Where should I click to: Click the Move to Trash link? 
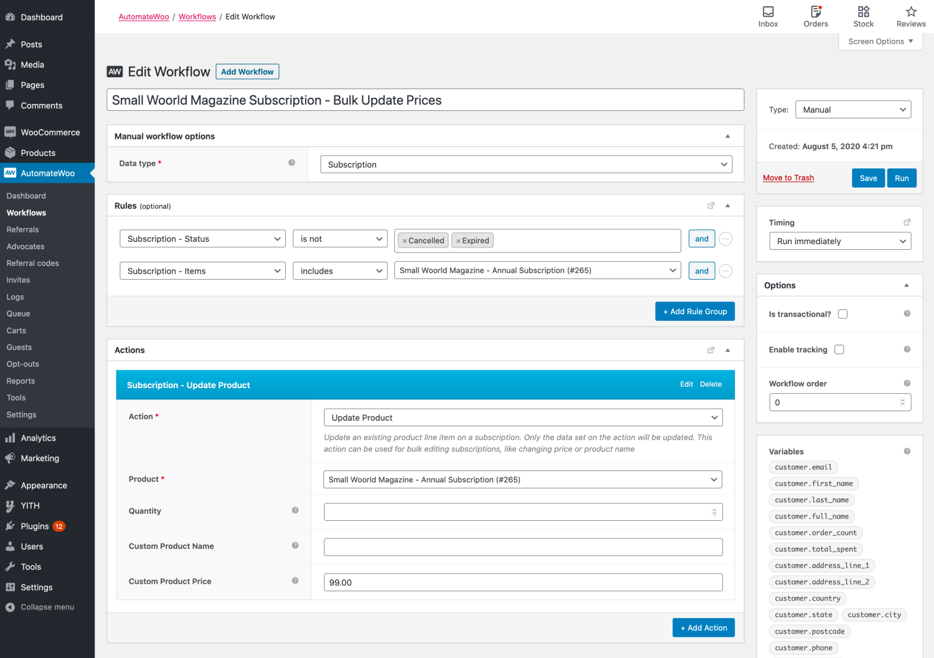(x=788, y=178)
